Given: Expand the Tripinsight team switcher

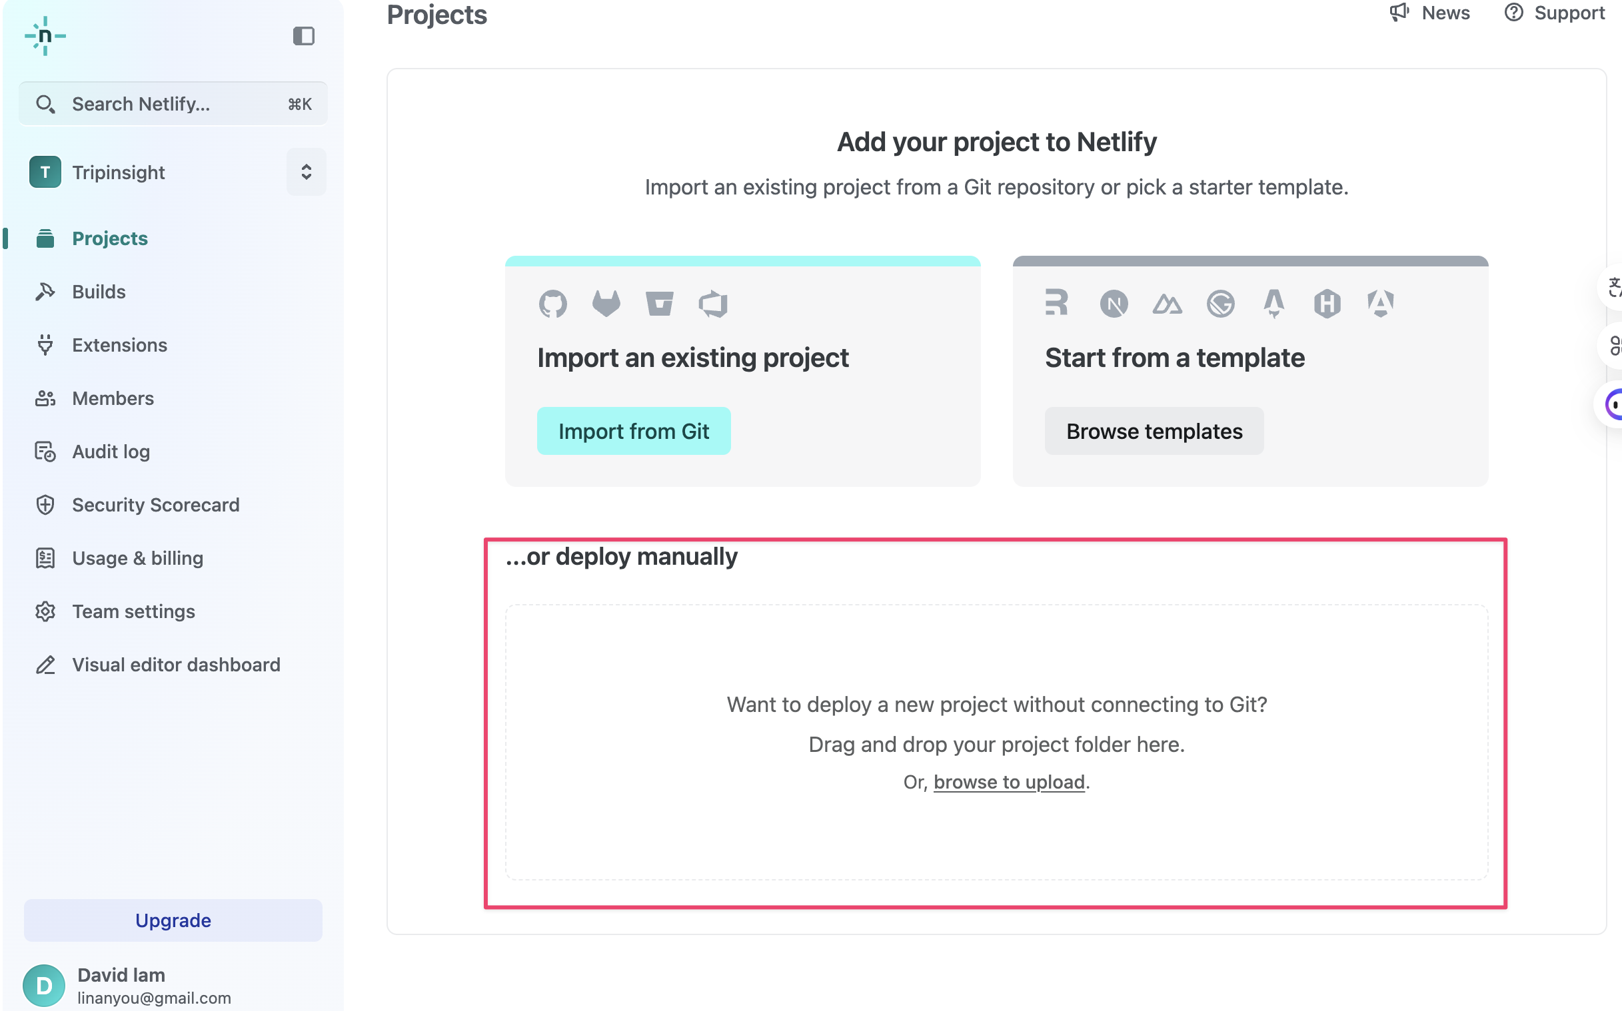Looking at the screenshot, I should click(306, 172).
